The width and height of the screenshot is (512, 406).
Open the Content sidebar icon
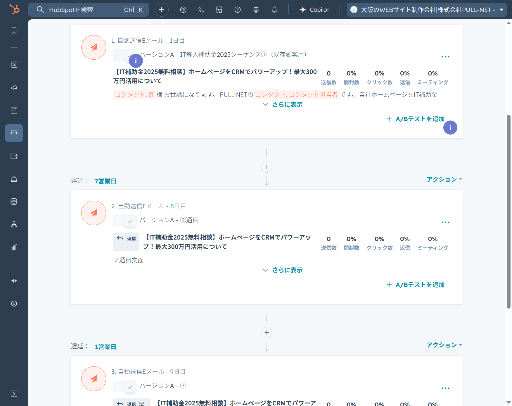14,110
